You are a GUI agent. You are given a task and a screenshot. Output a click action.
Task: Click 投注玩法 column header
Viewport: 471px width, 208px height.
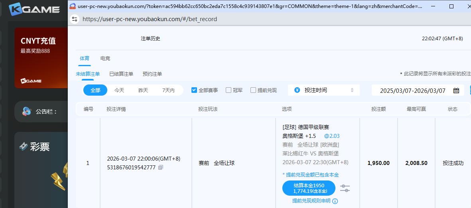208,109
